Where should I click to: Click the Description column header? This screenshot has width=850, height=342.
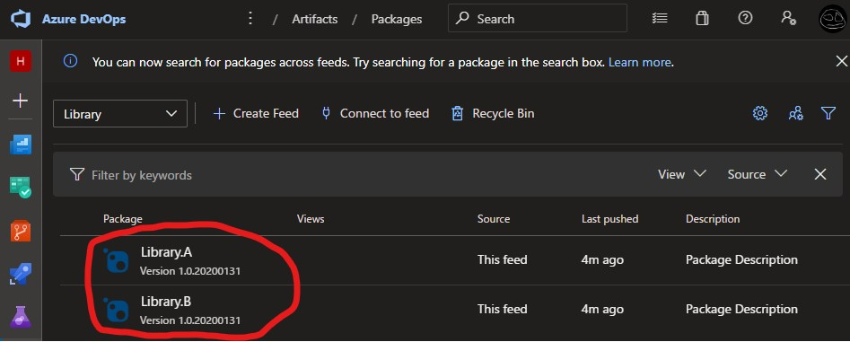click(x=713, y=219)
